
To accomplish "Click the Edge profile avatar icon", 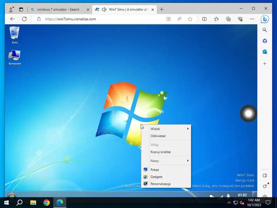I will click(11, 9).
